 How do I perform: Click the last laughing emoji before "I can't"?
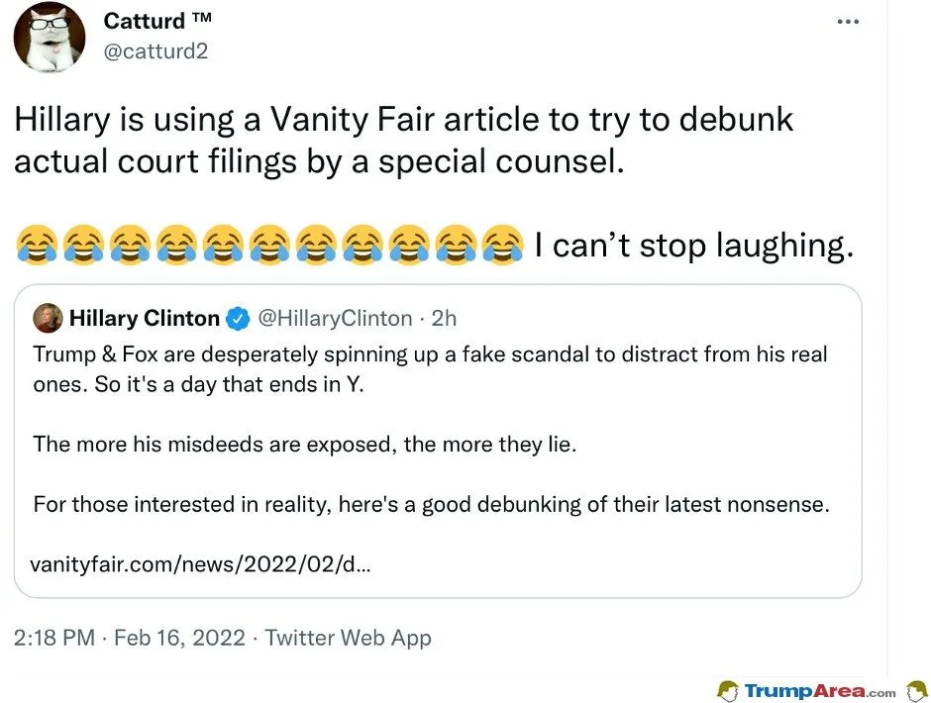coord(503,245)
